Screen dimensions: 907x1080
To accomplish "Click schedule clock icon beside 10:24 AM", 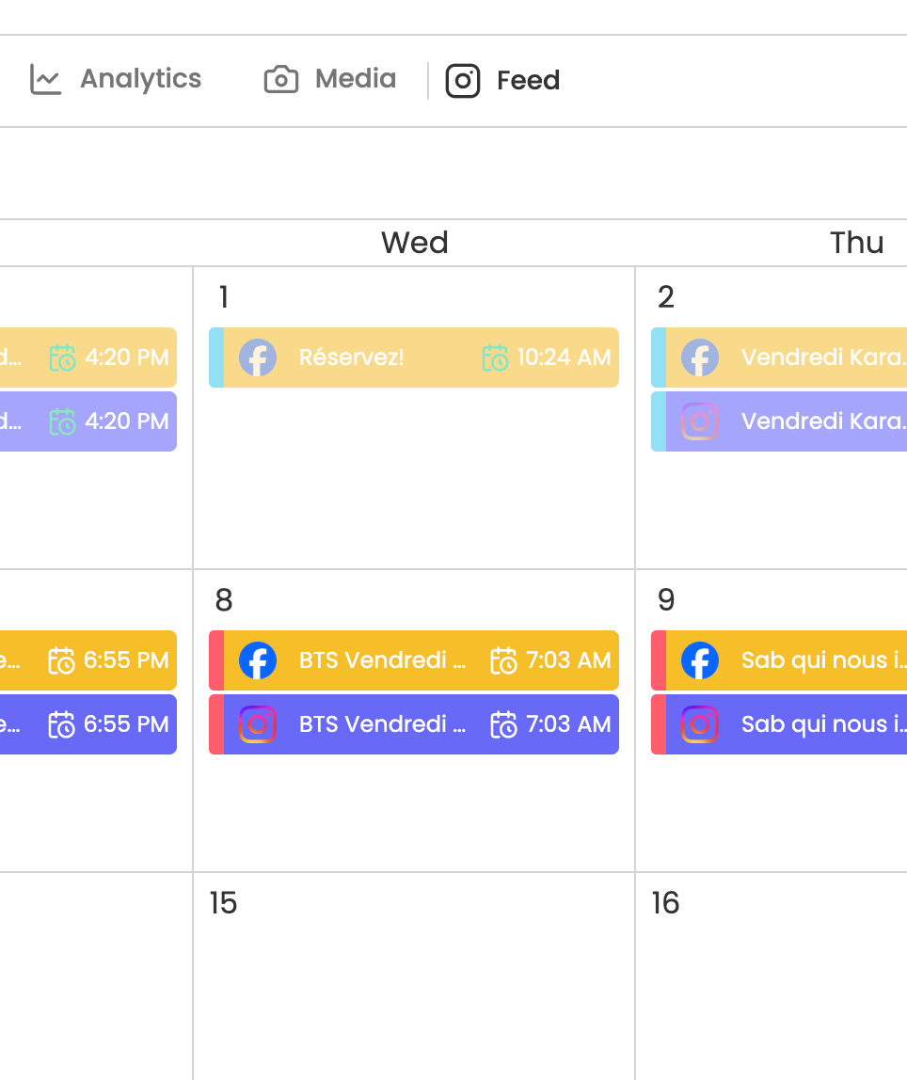I will pos(495,357).
